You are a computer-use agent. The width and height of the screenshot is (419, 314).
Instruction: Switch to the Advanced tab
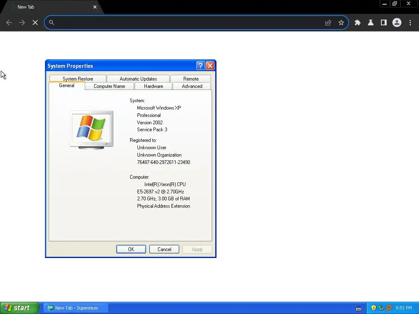pyautogui.click(x=192, y=86)
